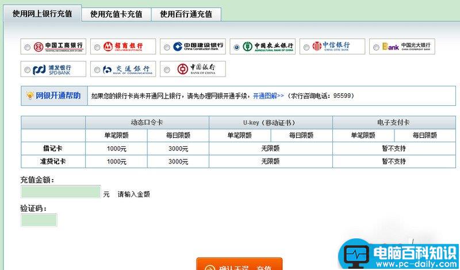Click the lightbulb icon beside 网银开通帮助
Viewport: 460px width, 270px height.
click(30, 96)
